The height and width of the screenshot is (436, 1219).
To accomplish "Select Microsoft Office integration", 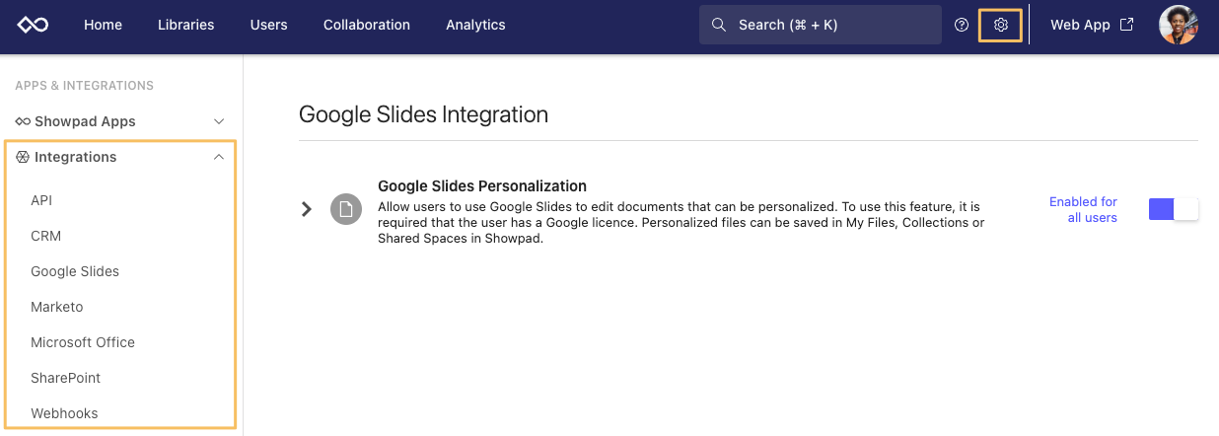I will point(83,342).
